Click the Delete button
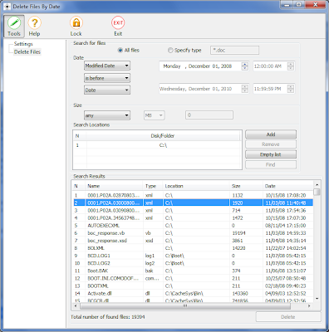The image size is (329, 332). pos(288,317)
